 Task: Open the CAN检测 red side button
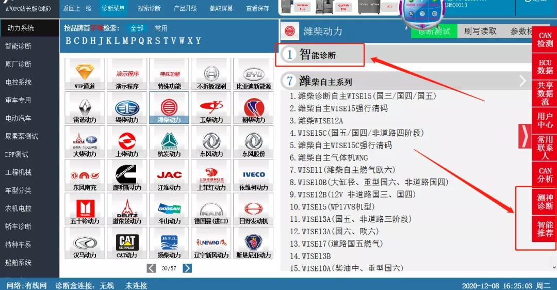(545, 39)
